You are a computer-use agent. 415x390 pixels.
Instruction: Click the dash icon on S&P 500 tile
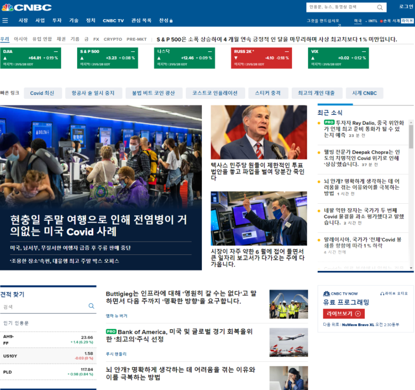point(133,52)
